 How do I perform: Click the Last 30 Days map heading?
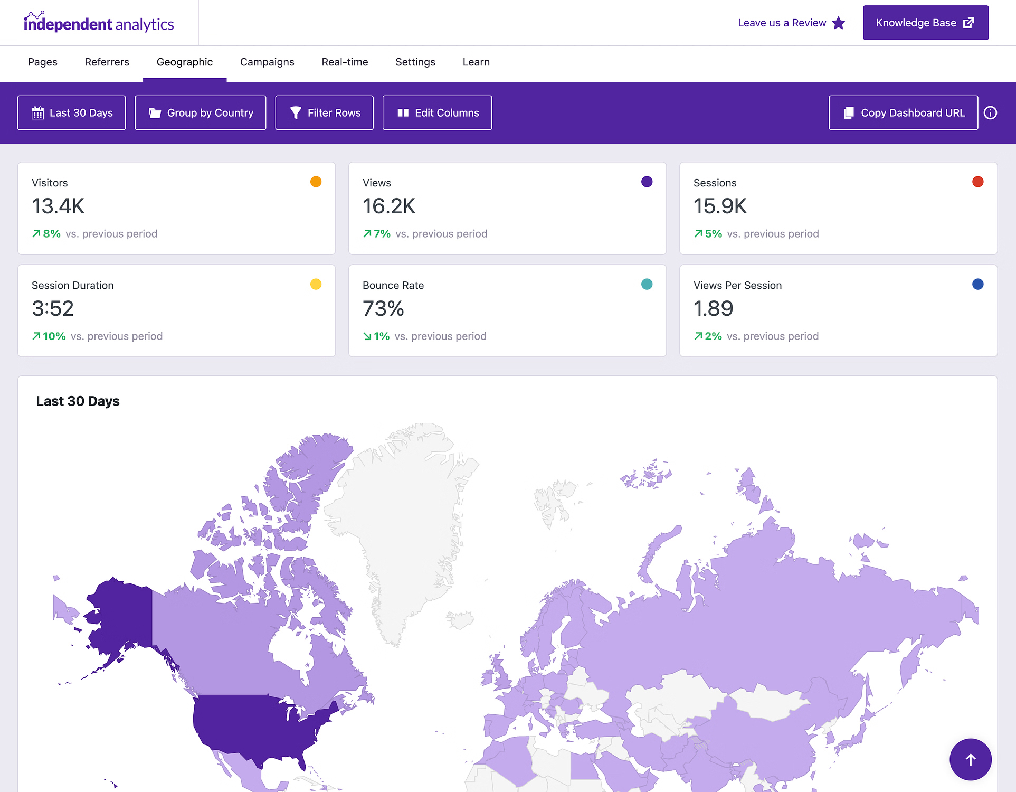(x=78, y=401)
